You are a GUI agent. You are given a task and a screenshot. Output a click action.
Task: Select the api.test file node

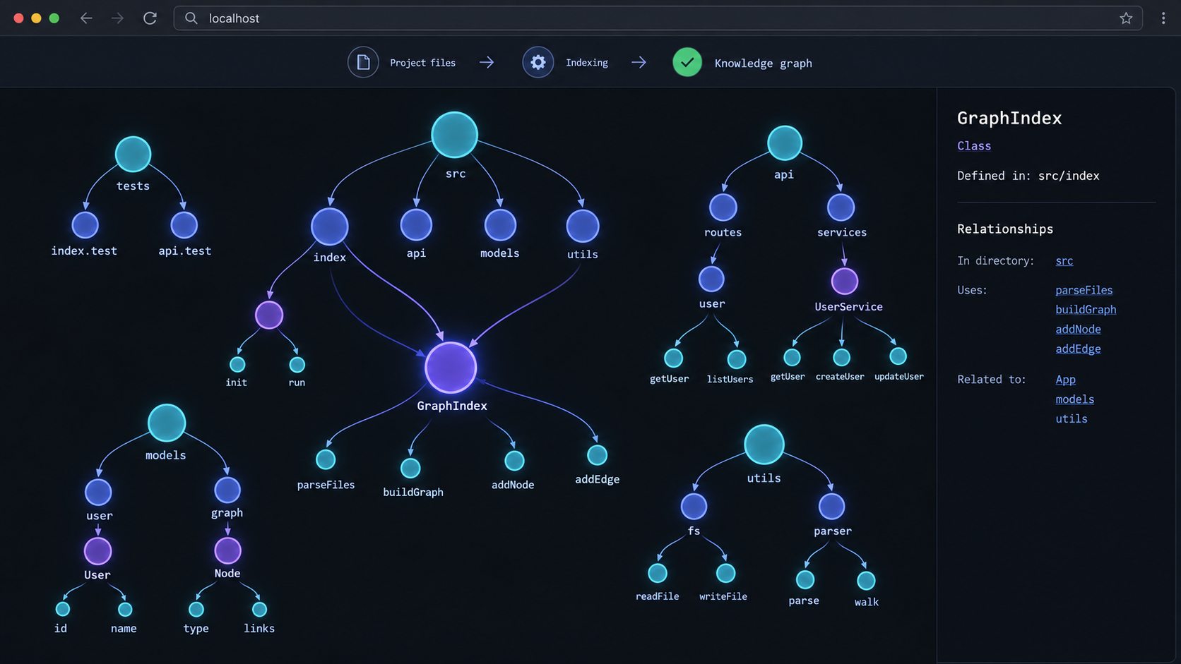tap(184, 225)
